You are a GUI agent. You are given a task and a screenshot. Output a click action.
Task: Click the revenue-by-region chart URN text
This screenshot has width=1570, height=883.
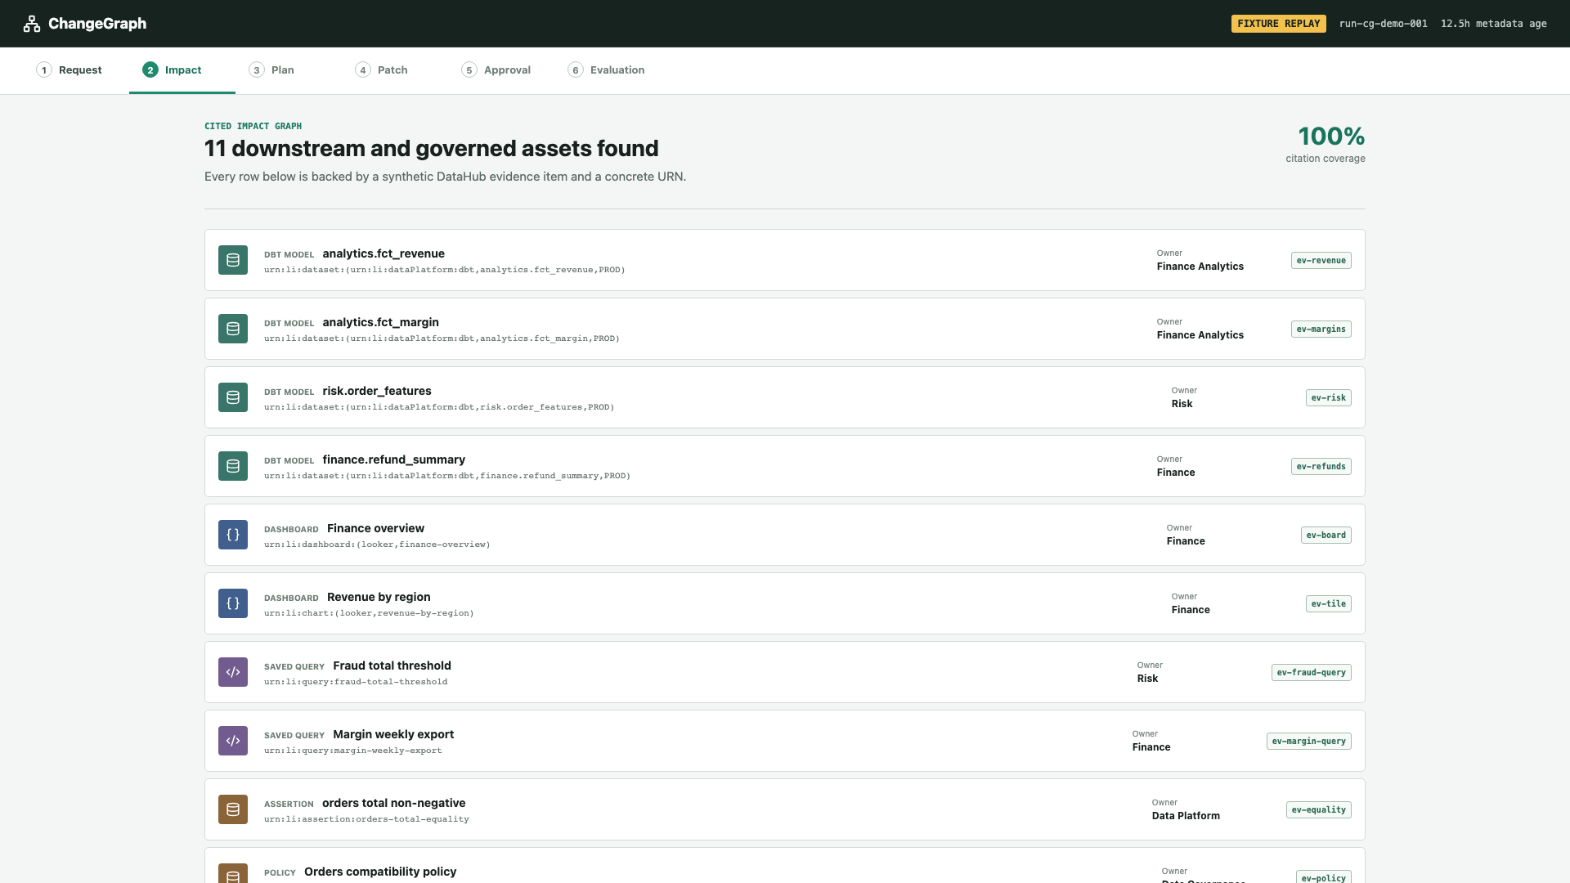[x=369, y=613]
